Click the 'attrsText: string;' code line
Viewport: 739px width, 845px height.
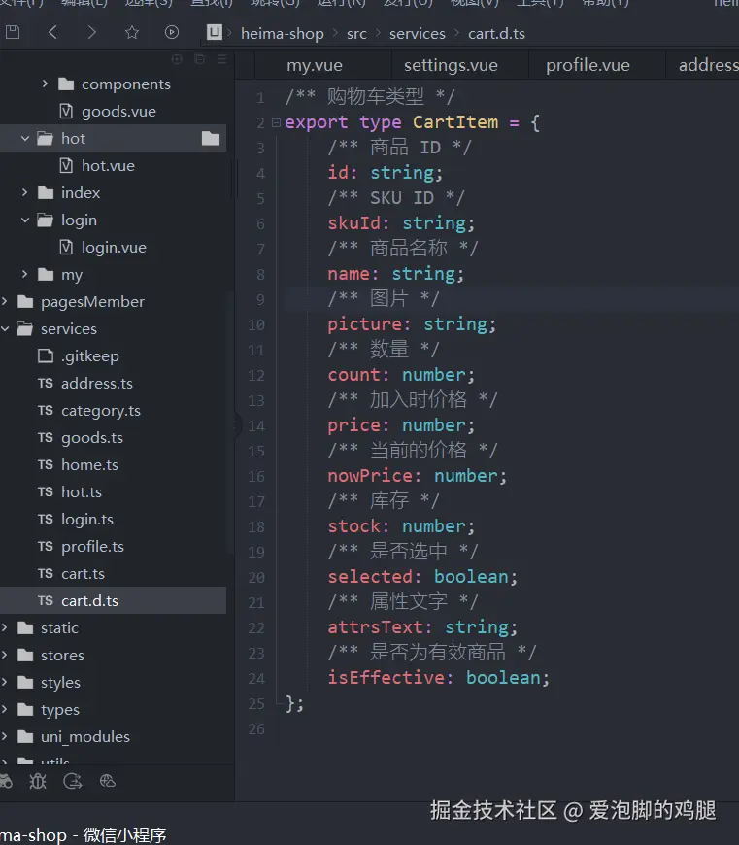pyautogui.click(x=422, y=627)
